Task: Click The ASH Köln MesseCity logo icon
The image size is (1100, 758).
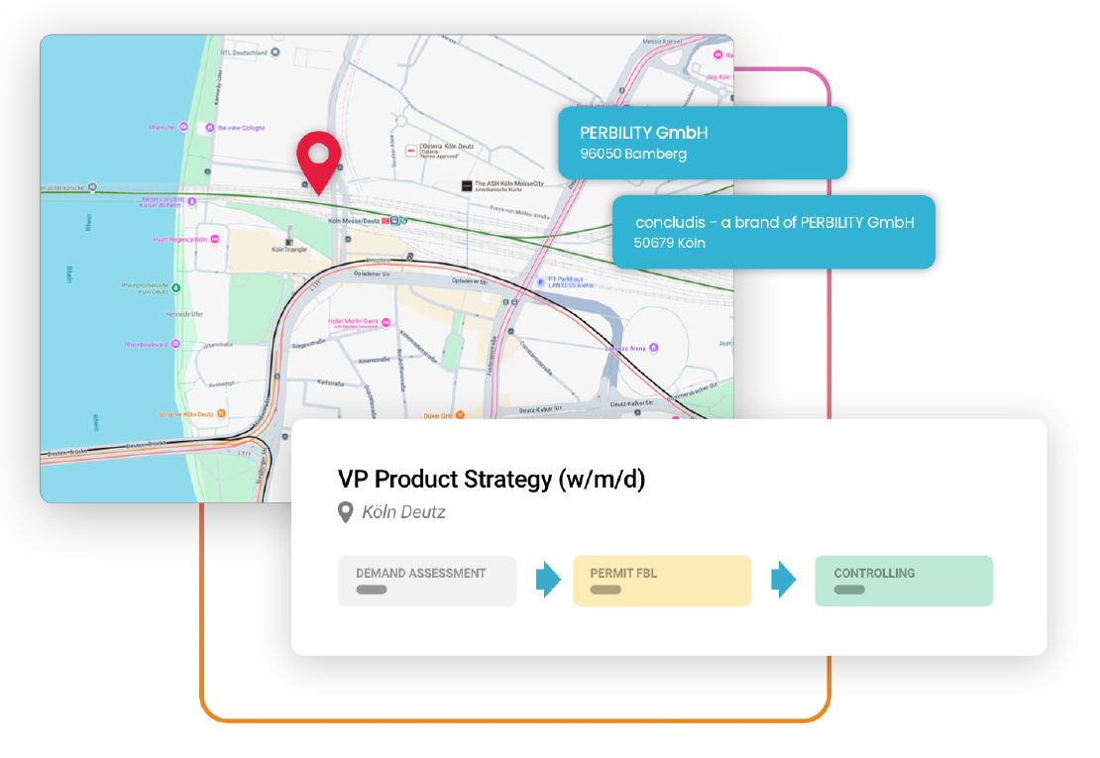Action: point(467,186)
